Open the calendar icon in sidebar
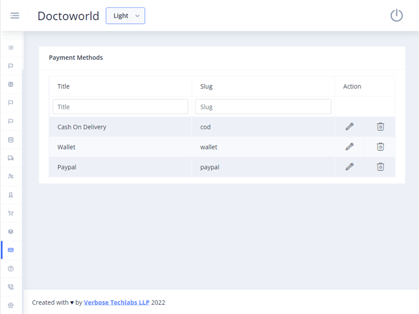 coord(11,140)
